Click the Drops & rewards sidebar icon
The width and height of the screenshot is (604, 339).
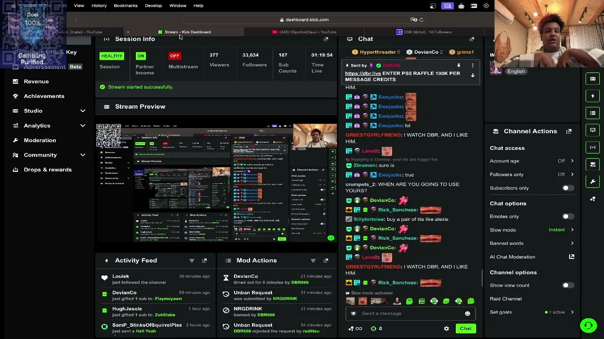pyautogui.click(x=16, y=169)
